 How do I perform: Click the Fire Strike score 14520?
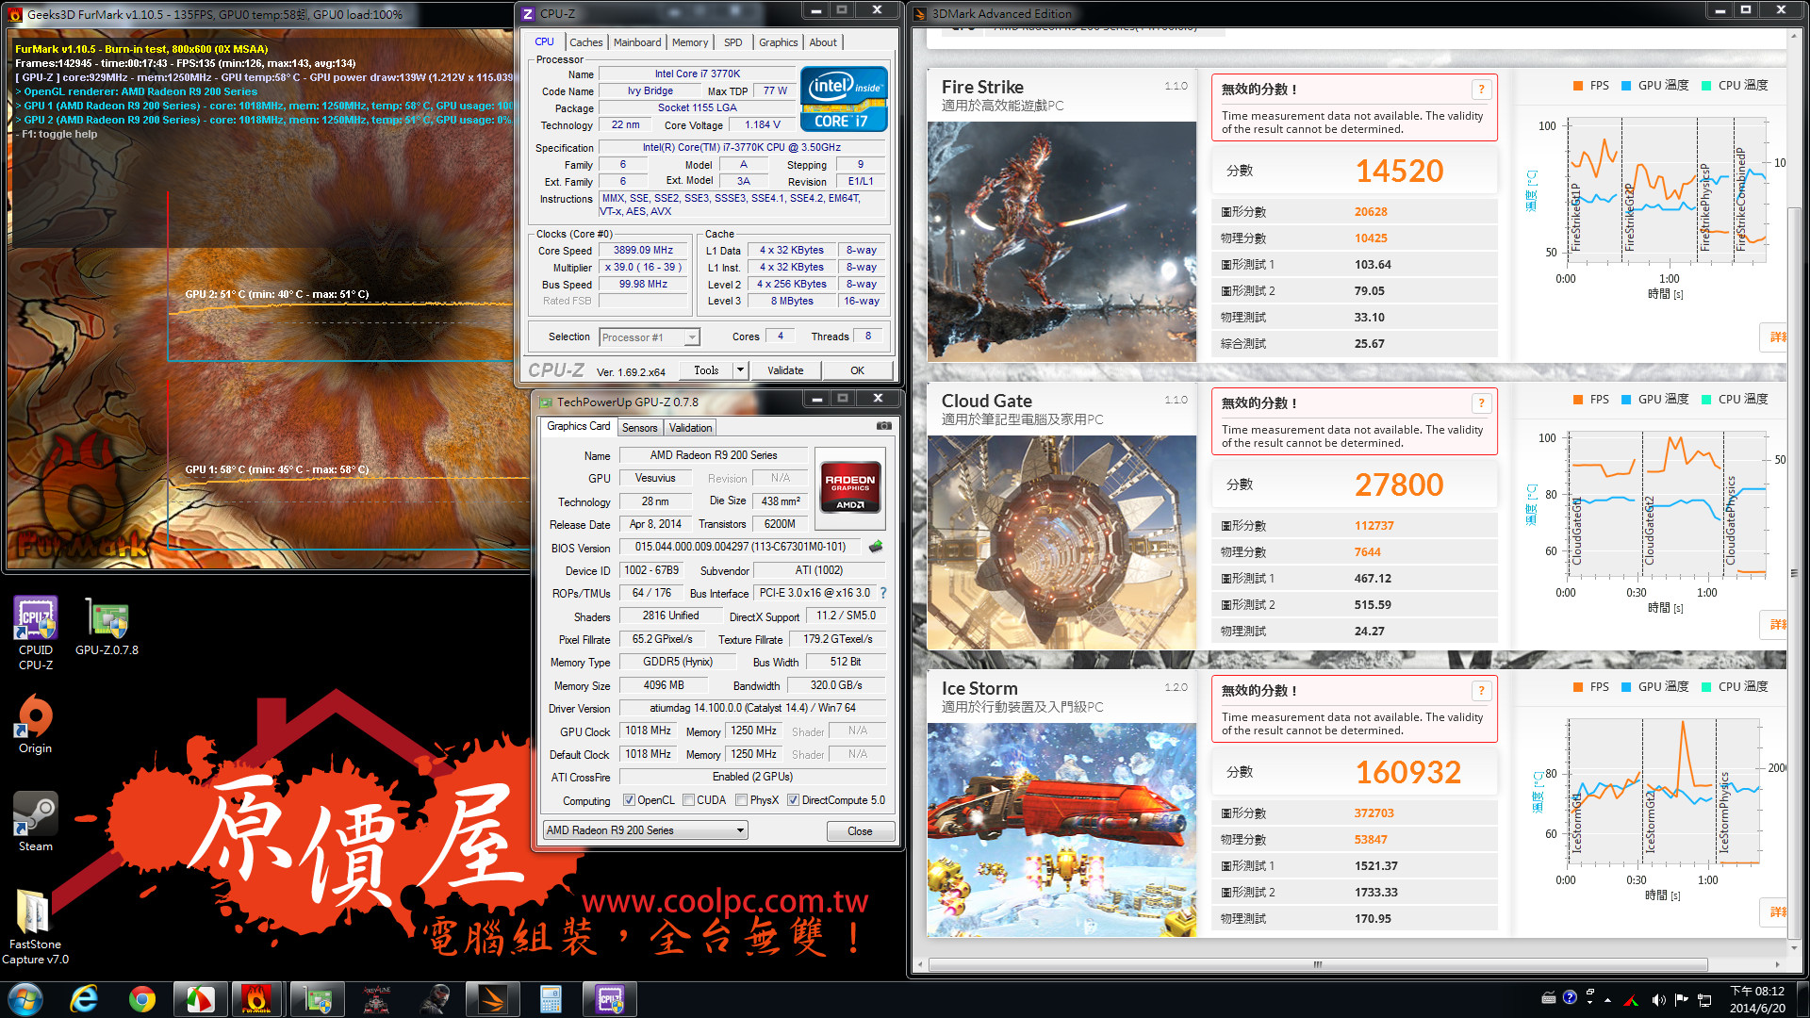(1399, 171)
